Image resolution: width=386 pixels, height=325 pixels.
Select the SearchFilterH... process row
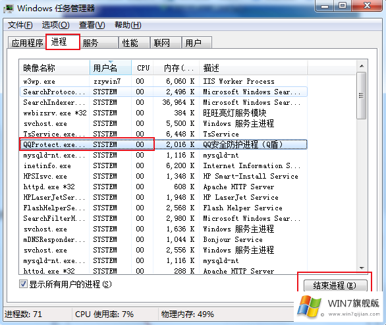[x=163, y=218]
